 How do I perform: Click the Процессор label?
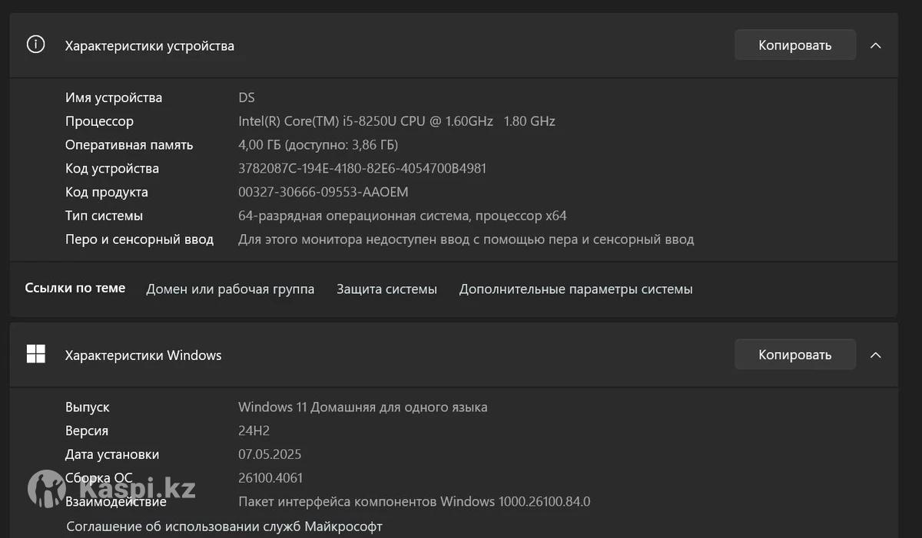point(99,121)
